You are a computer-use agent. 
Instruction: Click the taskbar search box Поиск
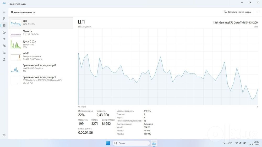click(131, 143)
